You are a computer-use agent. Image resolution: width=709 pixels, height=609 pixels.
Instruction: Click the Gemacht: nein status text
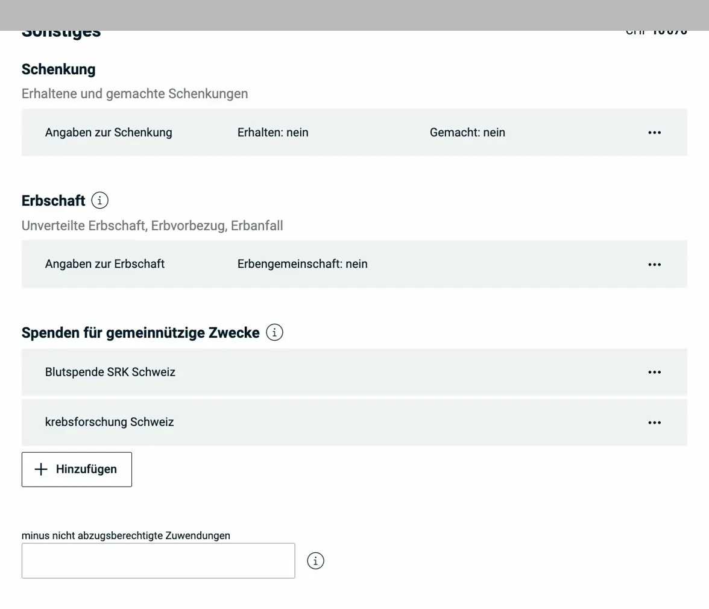(x=468, y=132)
